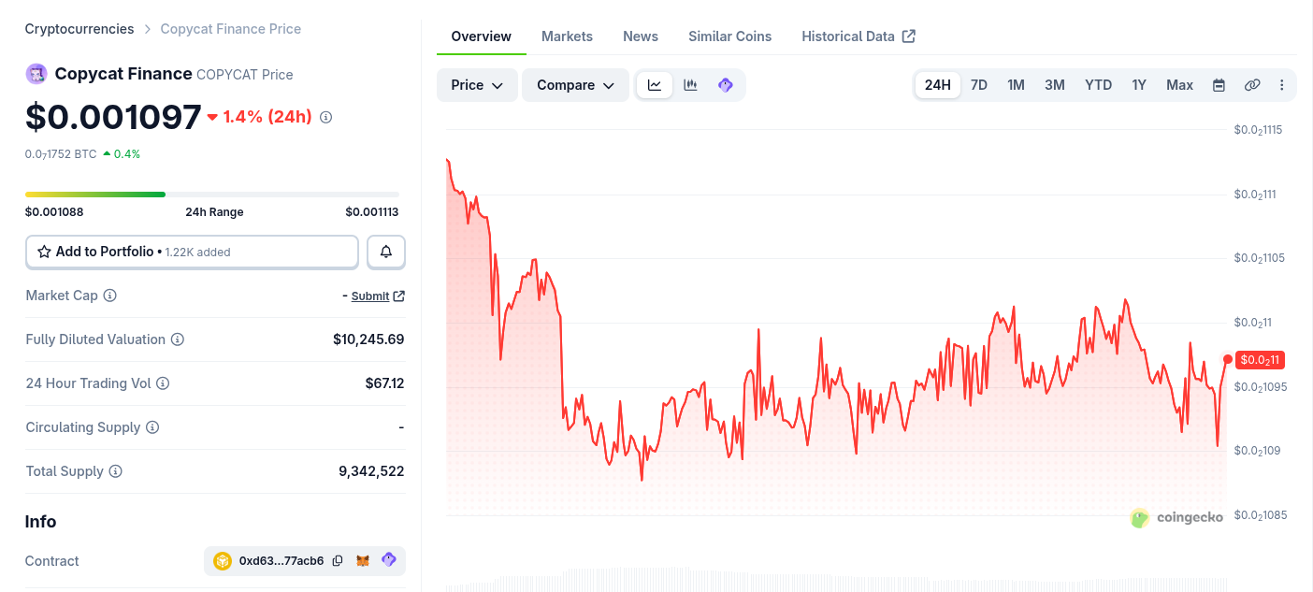This screenshot has height=592, width=1313.
Task: Select 1Y time range
Action: point(1139,85)
